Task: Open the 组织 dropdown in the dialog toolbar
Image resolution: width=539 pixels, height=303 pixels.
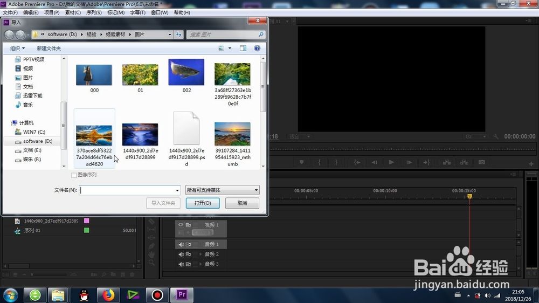Action: [x=17, y=48]
